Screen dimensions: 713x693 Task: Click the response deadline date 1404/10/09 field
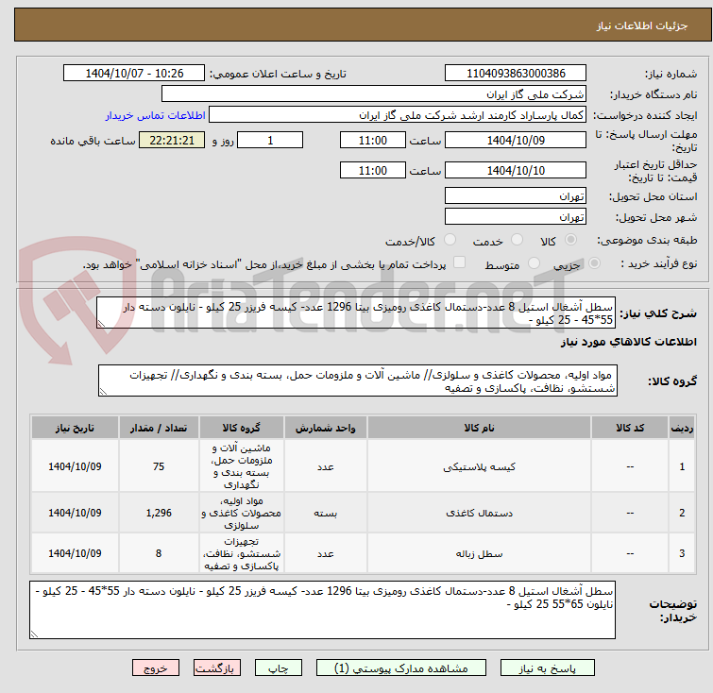point(516,140)
